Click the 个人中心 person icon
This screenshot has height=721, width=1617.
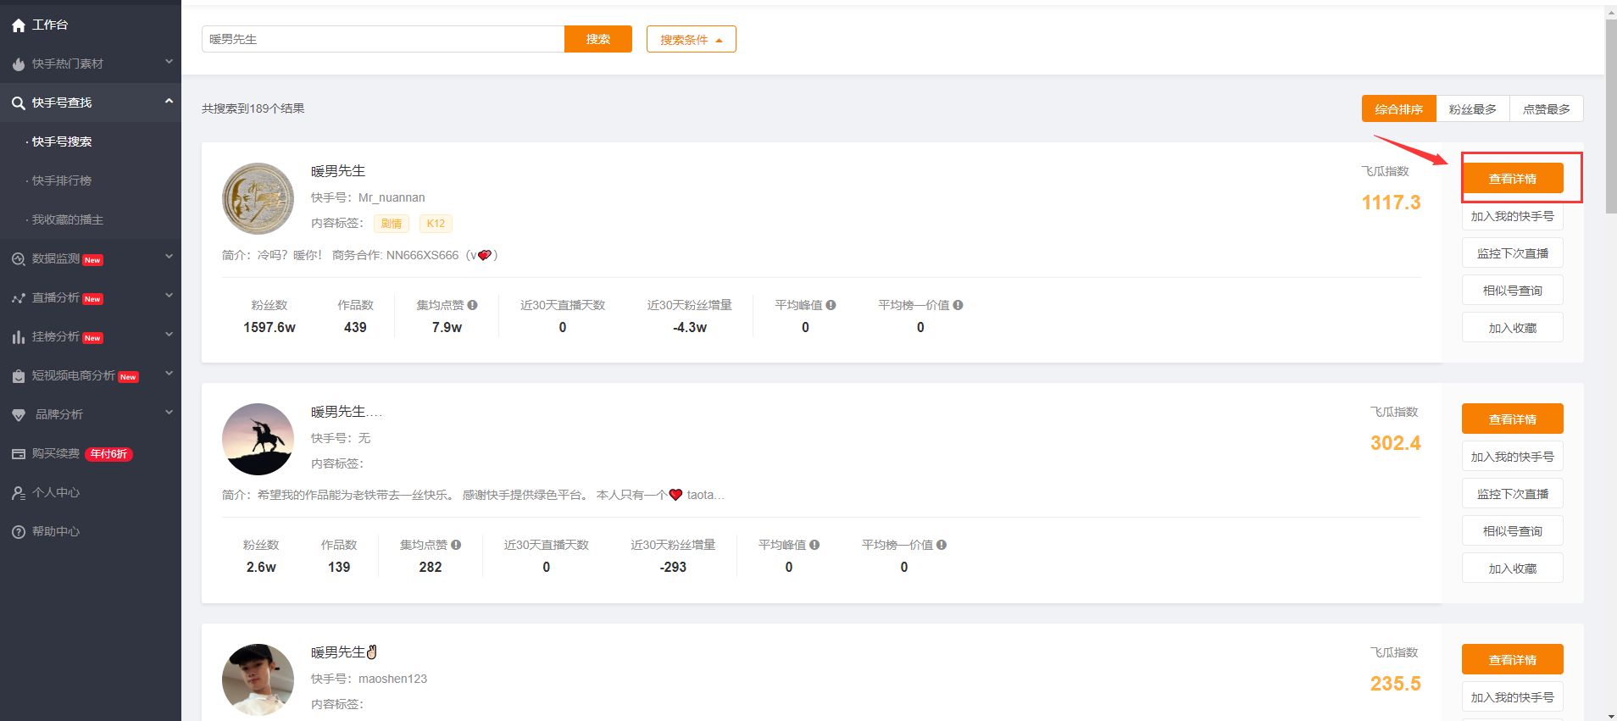(x=19, y=493)
